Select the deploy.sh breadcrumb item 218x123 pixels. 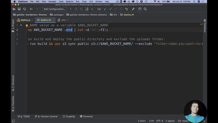point(127,15)
